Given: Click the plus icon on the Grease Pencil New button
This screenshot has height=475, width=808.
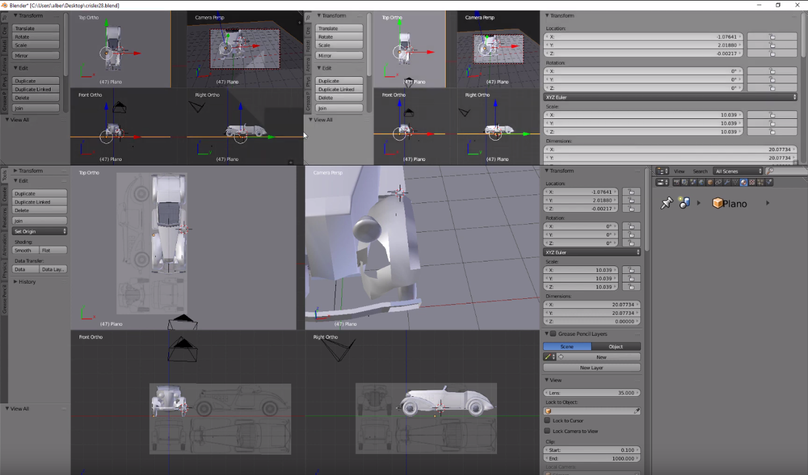Looking at the screenshot, I should [x=561, y=357].
